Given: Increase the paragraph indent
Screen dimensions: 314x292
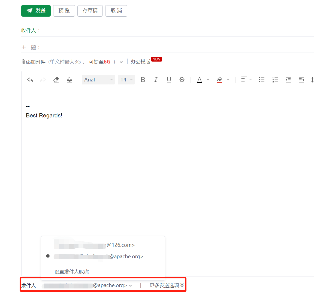Looking at the screenshot, I should tap(288, 80).
